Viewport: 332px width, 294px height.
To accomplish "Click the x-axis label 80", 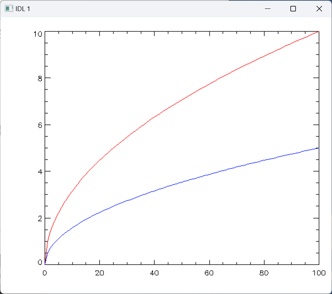I will [x=264, y=273].
